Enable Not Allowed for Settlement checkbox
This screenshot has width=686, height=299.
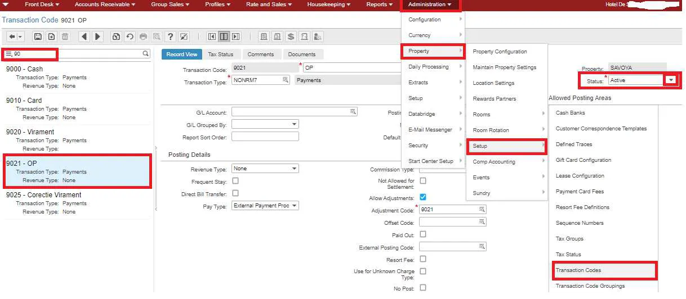click(x=423, y=181)
